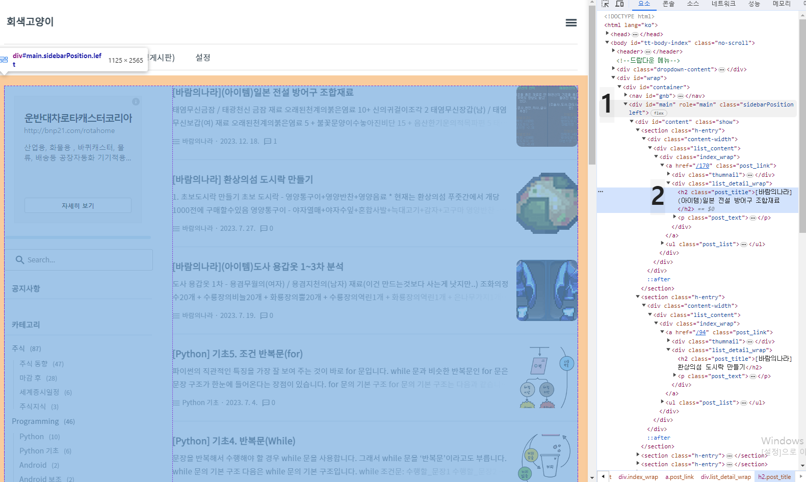Click the comment icon on the 2023. 12. 18. post

[268, 141]
